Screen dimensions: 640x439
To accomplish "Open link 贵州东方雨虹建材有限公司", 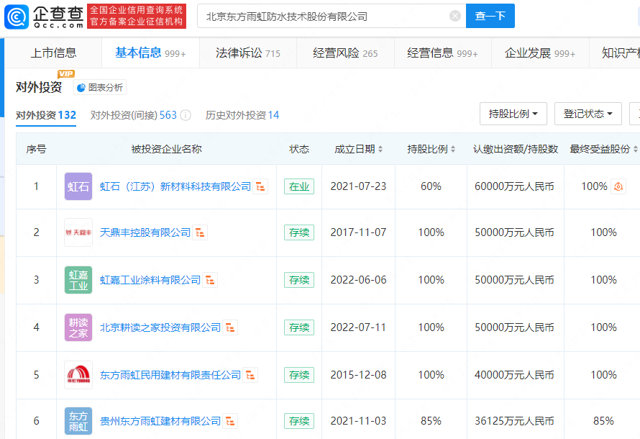I will 160,421.
